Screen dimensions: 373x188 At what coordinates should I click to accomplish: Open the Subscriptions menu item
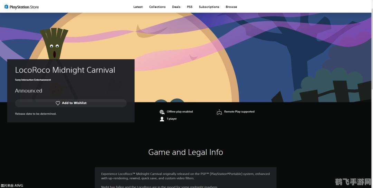(x=209, y=7)
